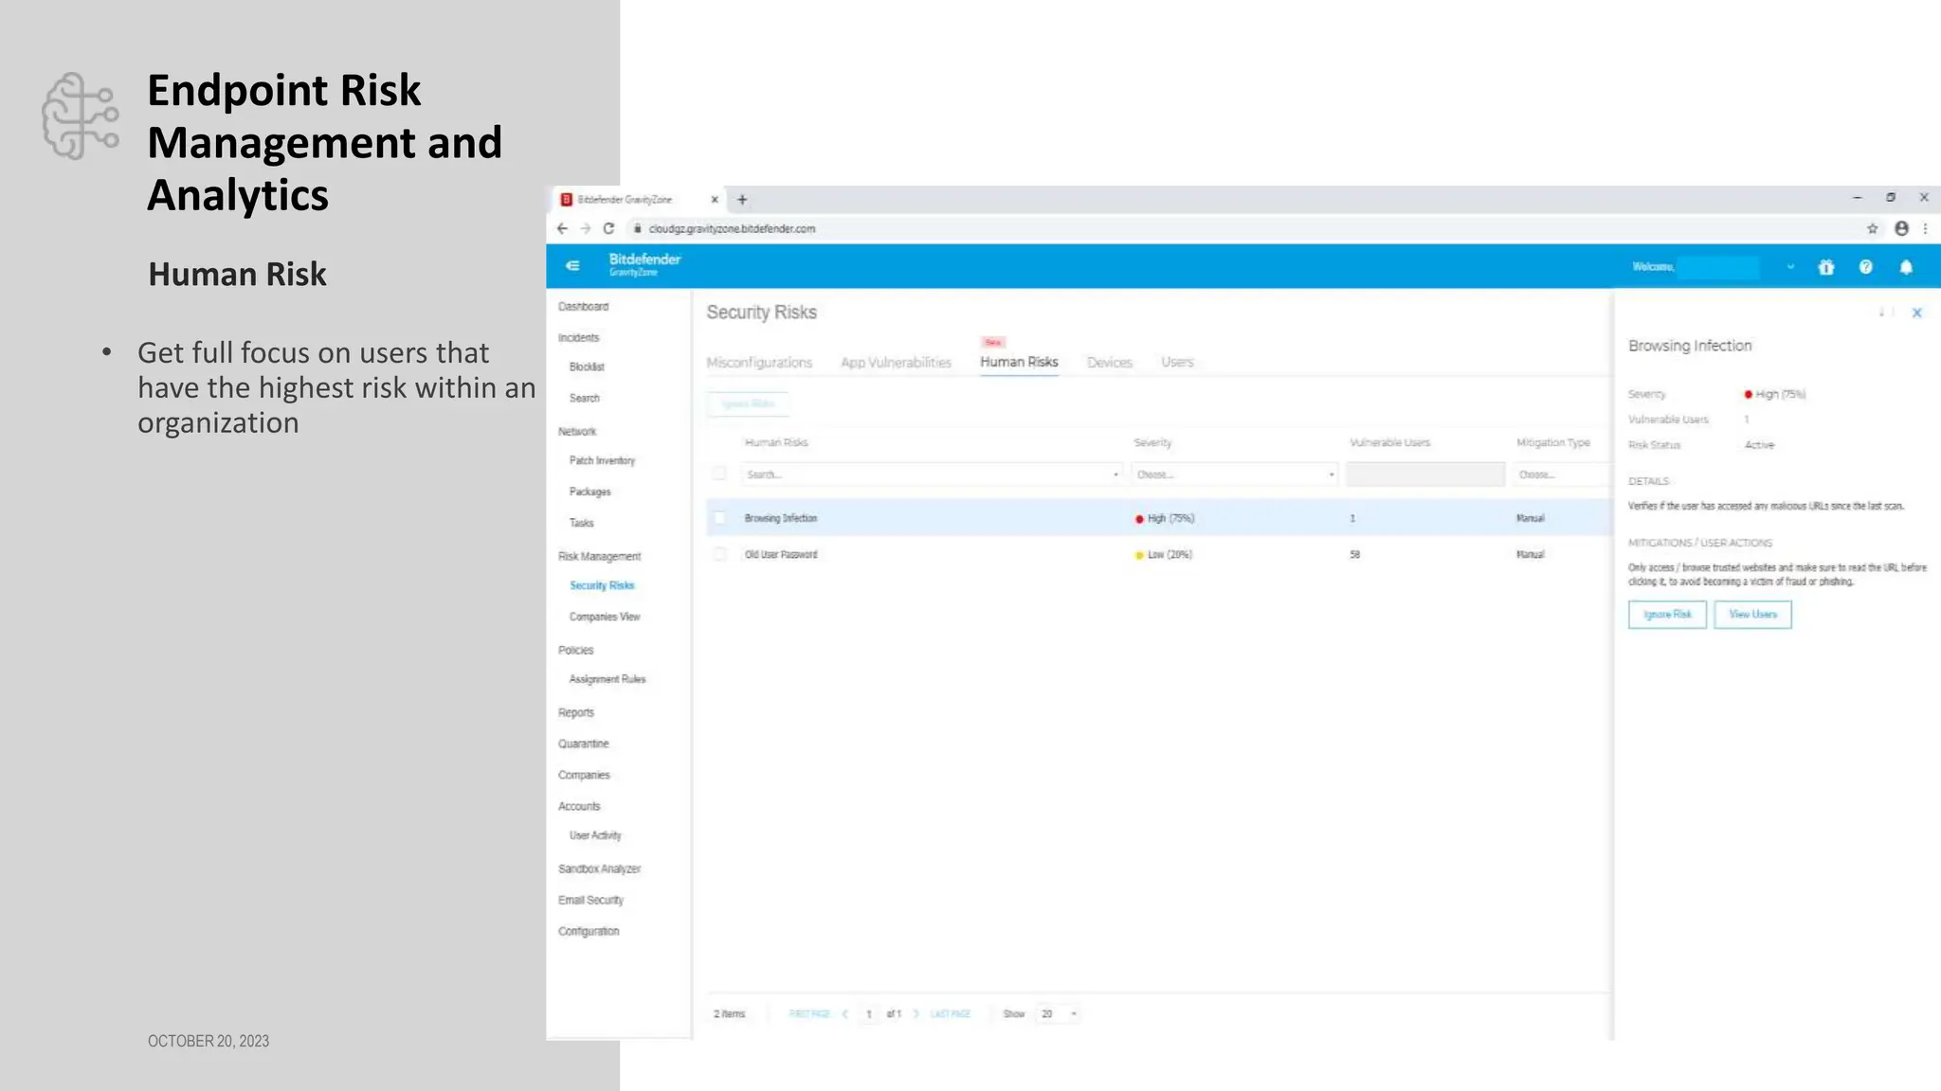Screen dimensions: 1941x1091
Task: Open the Show 20 items-per-page dropdown
Action: tap(1058, 1013)
